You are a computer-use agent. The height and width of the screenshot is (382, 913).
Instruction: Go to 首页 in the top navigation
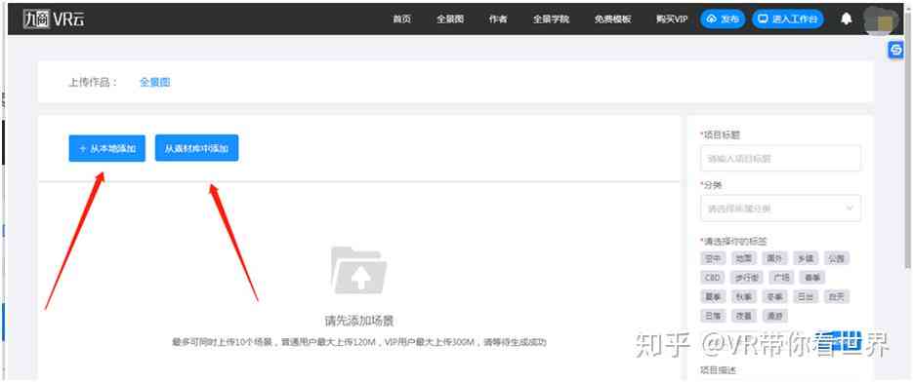401,19
